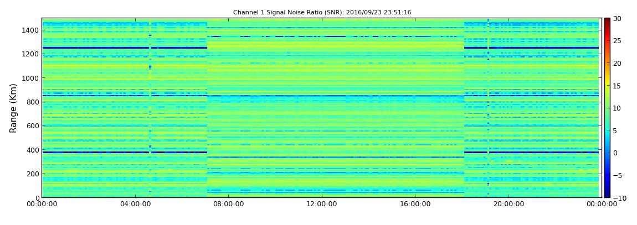The image size is (637, 225).
Task: Click the 04:00:00 time tick label
Action: click(x=135, y=205)
